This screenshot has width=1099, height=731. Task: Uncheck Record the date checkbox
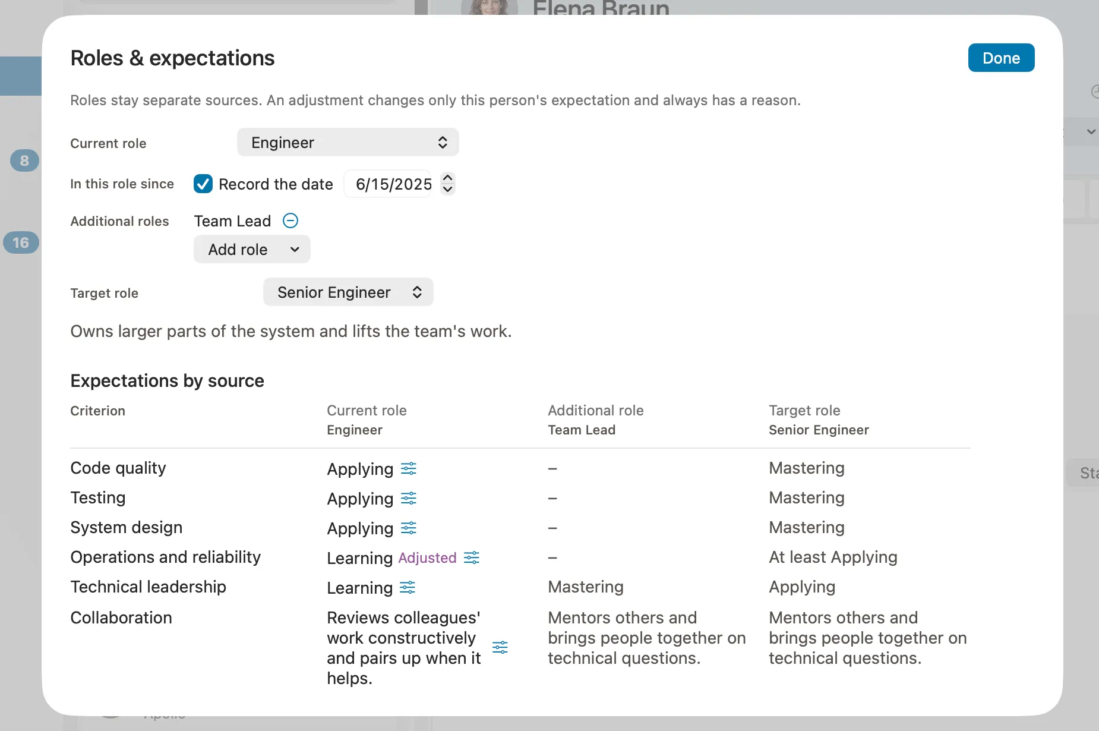click(x=203, y=184)
